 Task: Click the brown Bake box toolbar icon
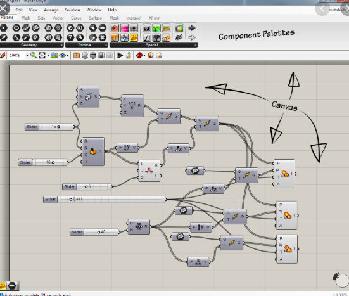(77, 55)
